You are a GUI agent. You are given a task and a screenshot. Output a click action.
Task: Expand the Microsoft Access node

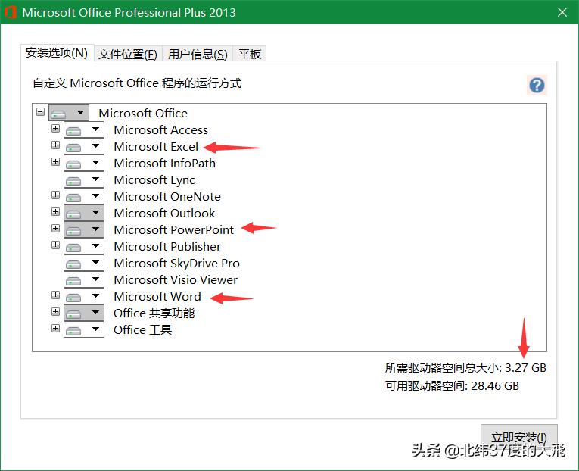[x=55, y=128]
